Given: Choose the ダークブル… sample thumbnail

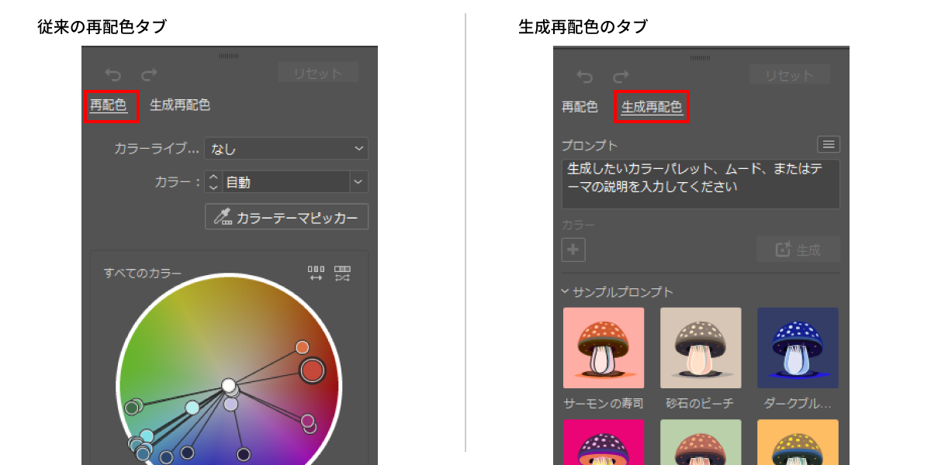Looking at the screenshot, I should [x=798, y=348].
